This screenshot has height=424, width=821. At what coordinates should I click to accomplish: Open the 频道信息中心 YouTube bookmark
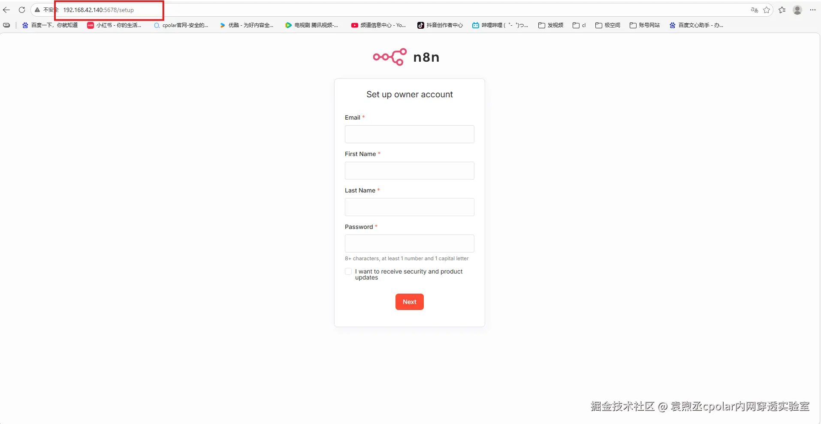click(x=378, y=25)
